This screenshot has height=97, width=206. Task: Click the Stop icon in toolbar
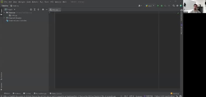(169, 6)
